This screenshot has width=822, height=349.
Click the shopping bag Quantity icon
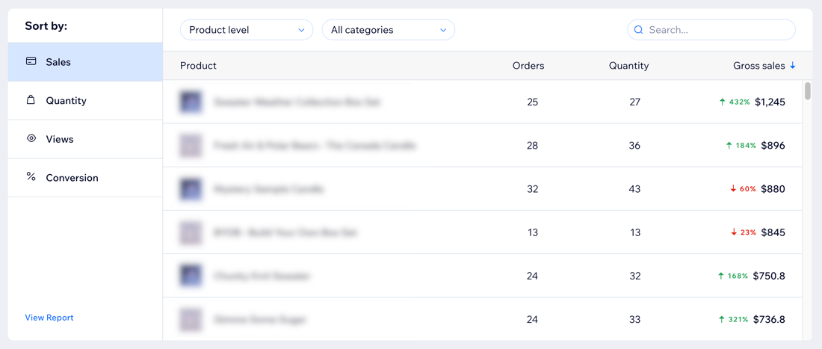(31, 99)
